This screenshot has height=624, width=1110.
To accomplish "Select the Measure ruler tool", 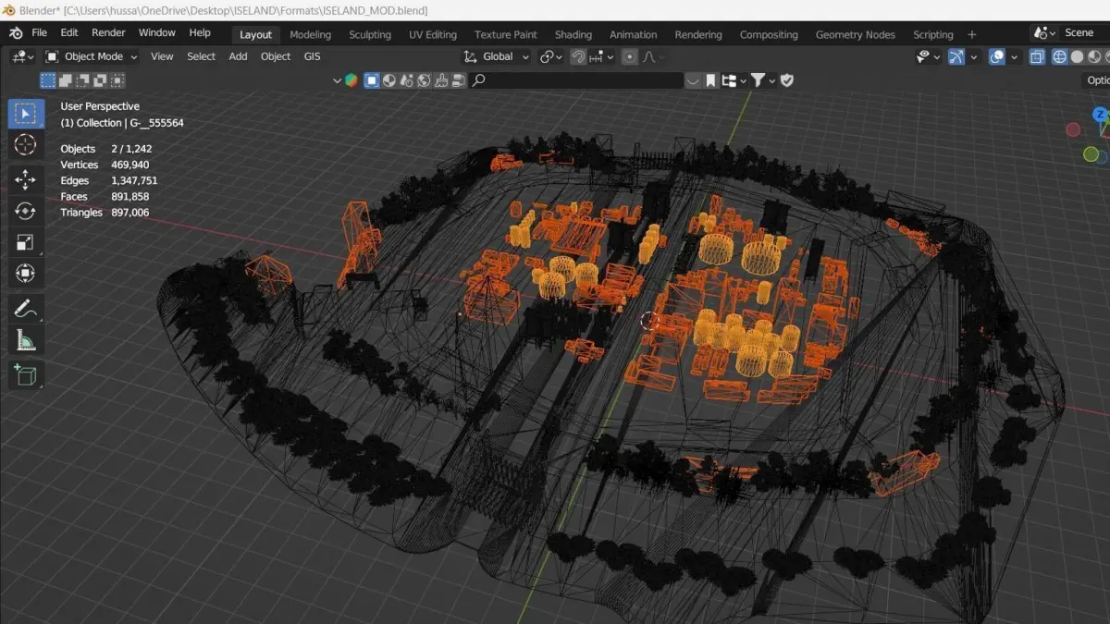I will (x=25, y=340).
